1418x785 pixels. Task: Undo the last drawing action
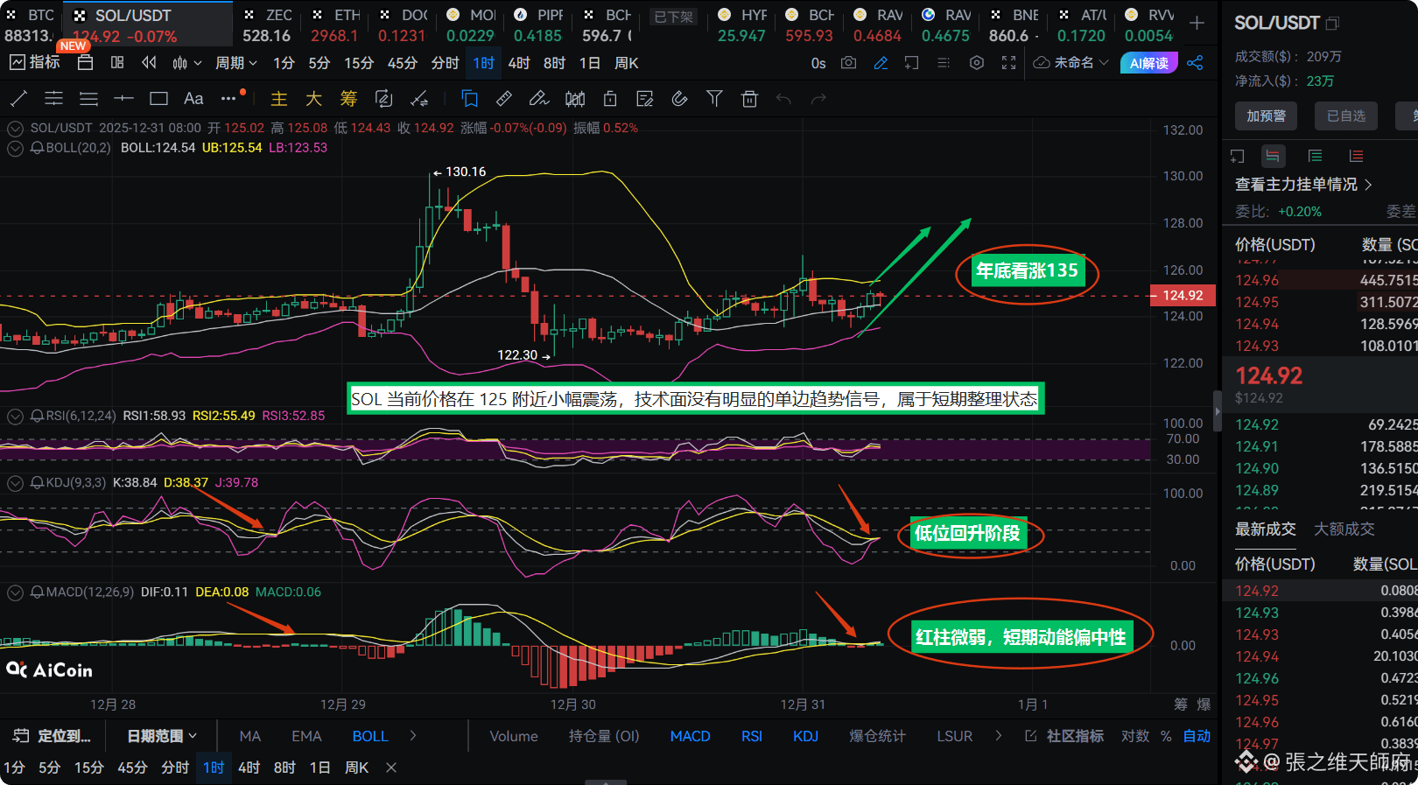(783, 99)
